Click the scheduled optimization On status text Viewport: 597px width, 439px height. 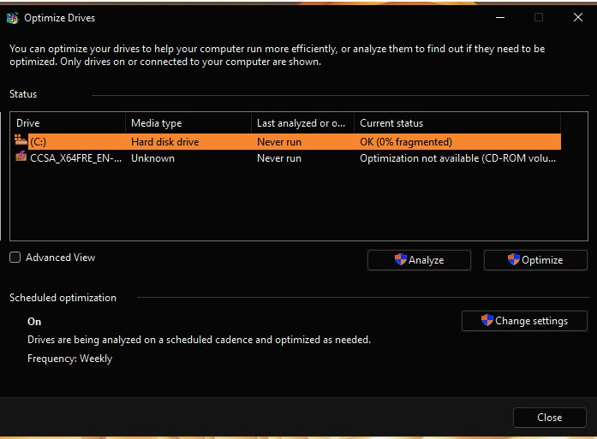coord(34,322)
